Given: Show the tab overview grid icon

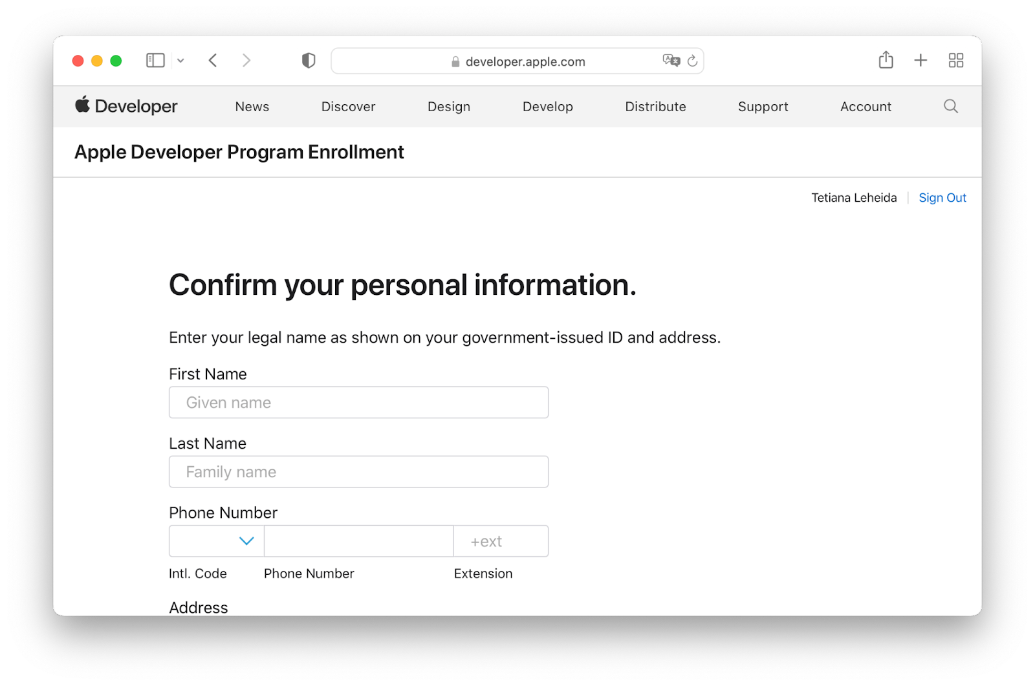Looking at the screenshot, I should (x=956, y=61).
